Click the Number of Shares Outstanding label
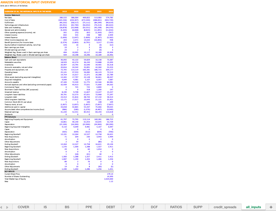This screenshot has height=211, width=276. (17, 177)
